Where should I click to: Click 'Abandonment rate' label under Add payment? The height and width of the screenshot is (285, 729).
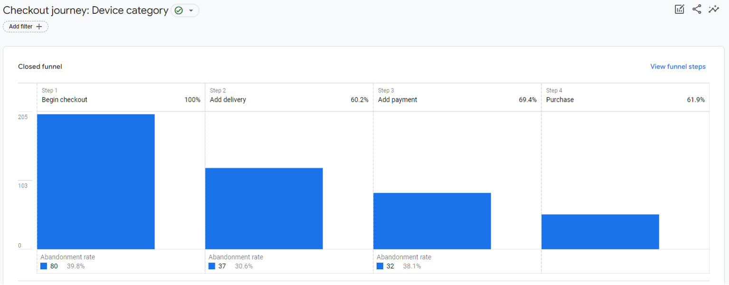(404, 257)
